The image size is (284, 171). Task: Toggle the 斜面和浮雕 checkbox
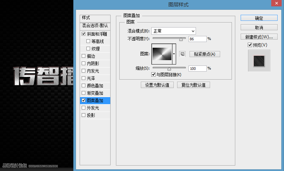[x=83, y=34]
